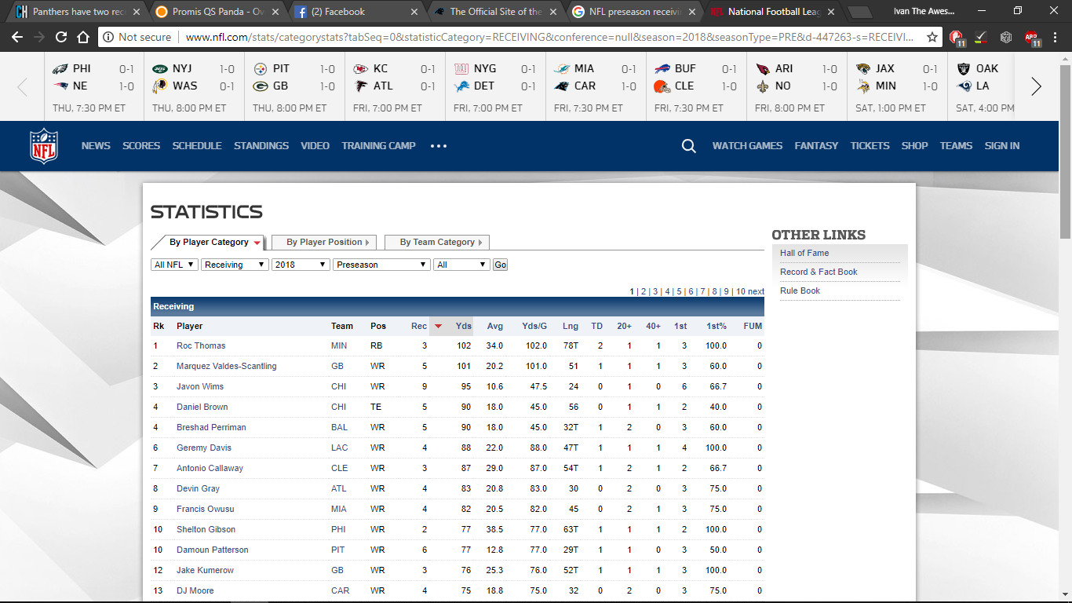Open the BUF vs CLE game score
1072x603 pixels.
coord(696,86)
